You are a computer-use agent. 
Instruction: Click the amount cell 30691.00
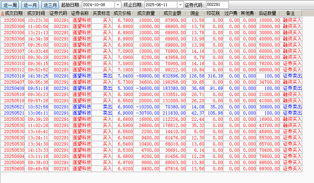coord(175,150)
